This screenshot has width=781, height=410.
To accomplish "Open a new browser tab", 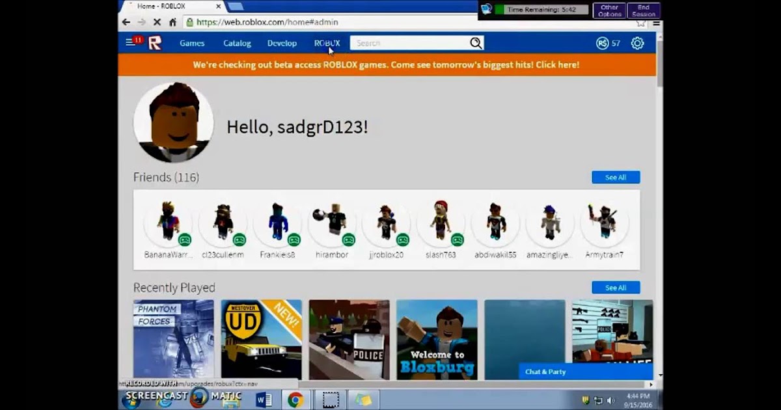I will click(x=235, y=7).
